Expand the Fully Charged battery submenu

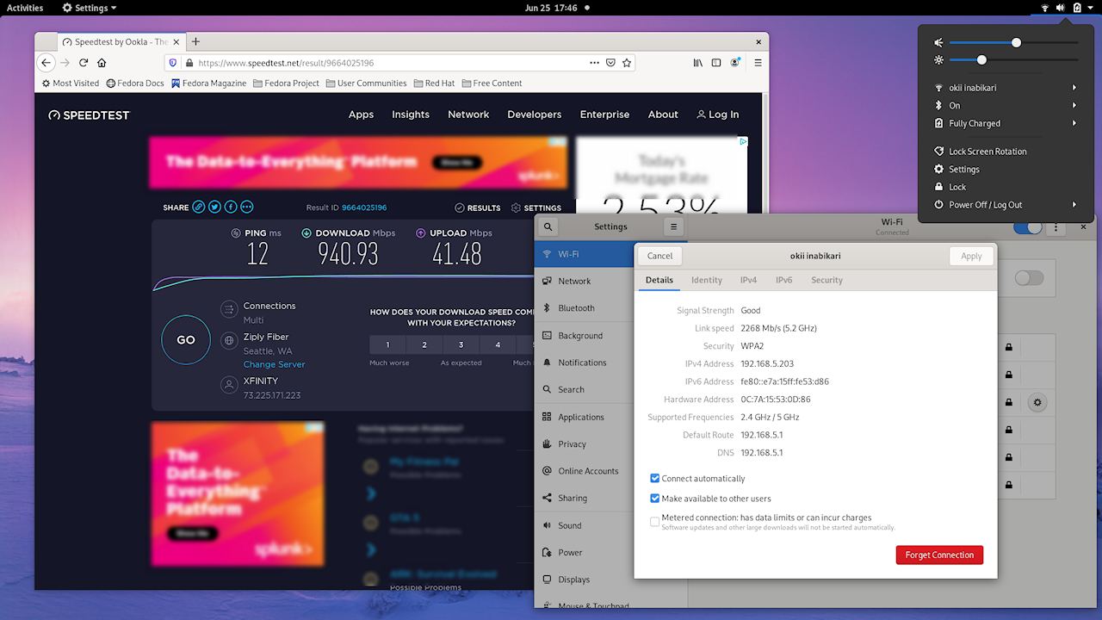[x=1006, y=123]
